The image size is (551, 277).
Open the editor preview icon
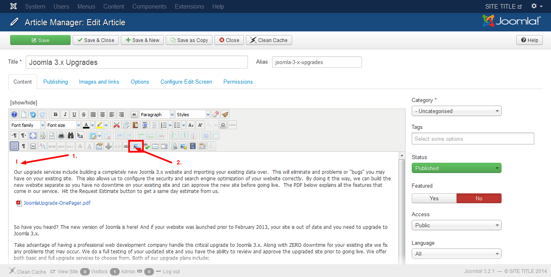42,136
